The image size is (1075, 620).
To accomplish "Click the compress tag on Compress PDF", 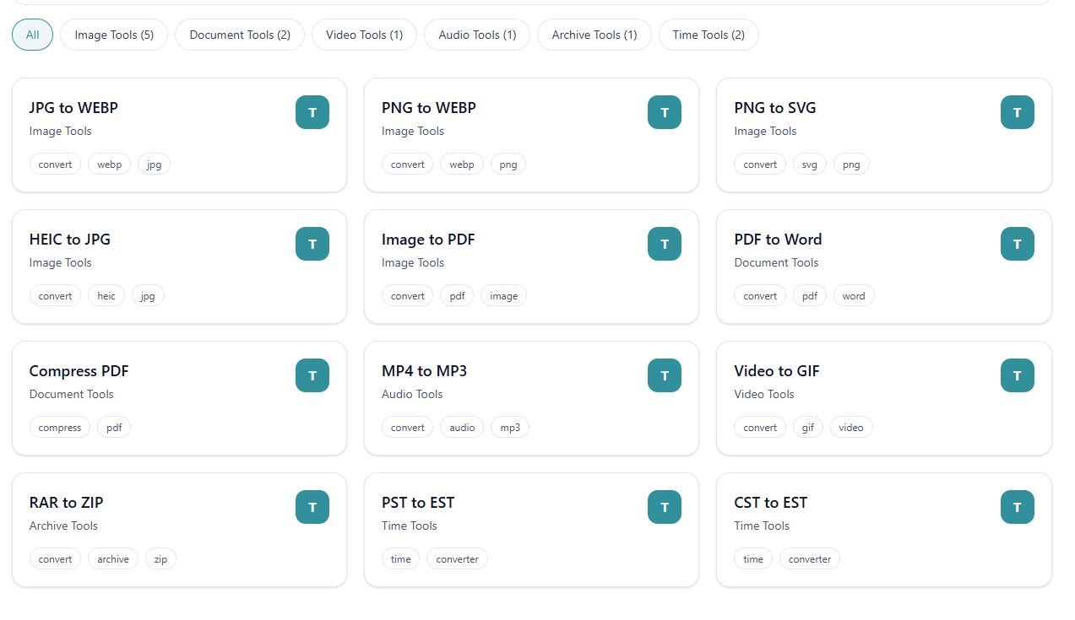I will (59, 427).
